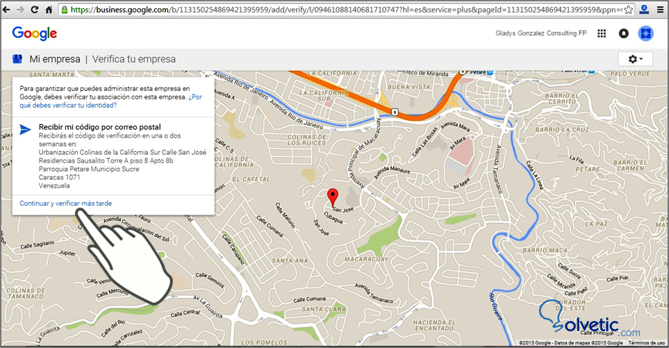The width and height of the screenshot is (669, 348).
Task: Click the BUENA VISTA map label
Action: [x=409, y=87]
